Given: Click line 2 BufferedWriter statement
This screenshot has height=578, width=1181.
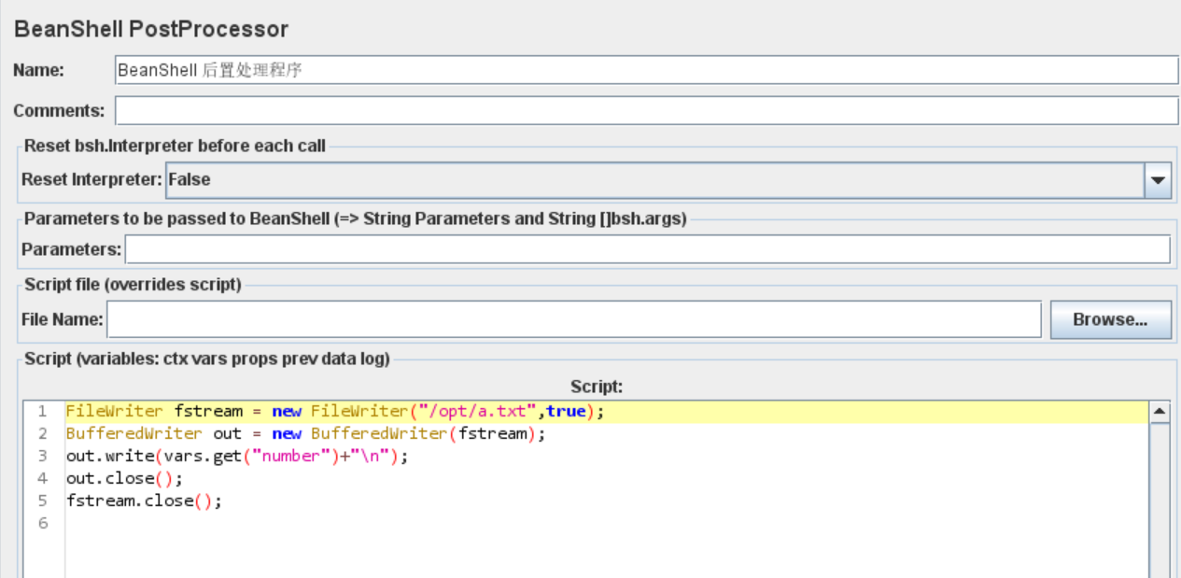Looking at the screenshot, I should (304, 434).
